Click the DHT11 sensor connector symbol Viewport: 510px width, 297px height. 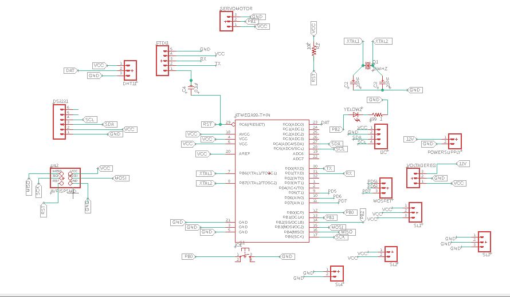tap(130, 70)
